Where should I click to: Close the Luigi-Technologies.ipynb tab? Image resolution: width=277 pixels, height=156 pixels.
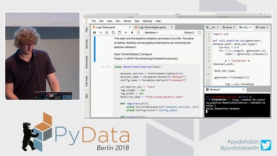click(x=172, y=27)
